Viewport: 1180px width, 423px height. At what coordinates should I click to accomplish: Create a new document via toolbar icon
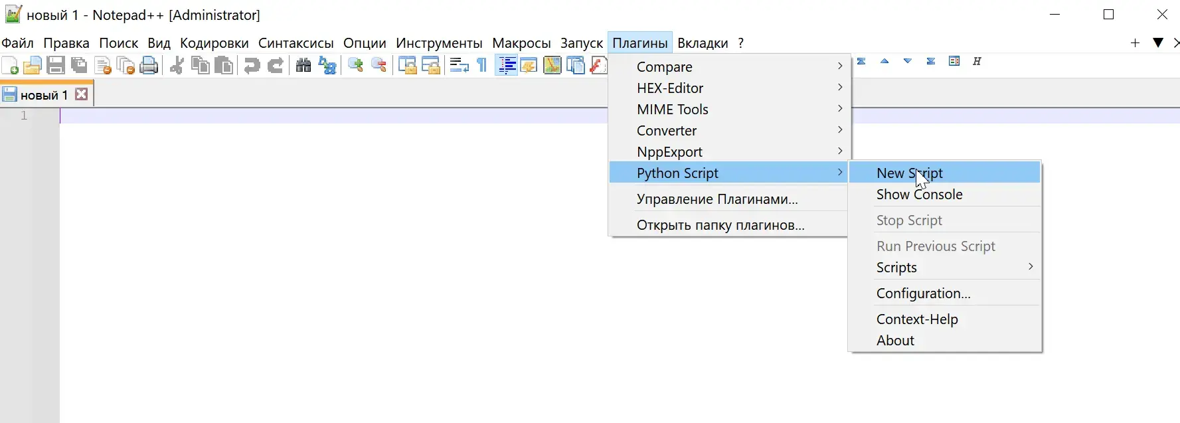10,65
